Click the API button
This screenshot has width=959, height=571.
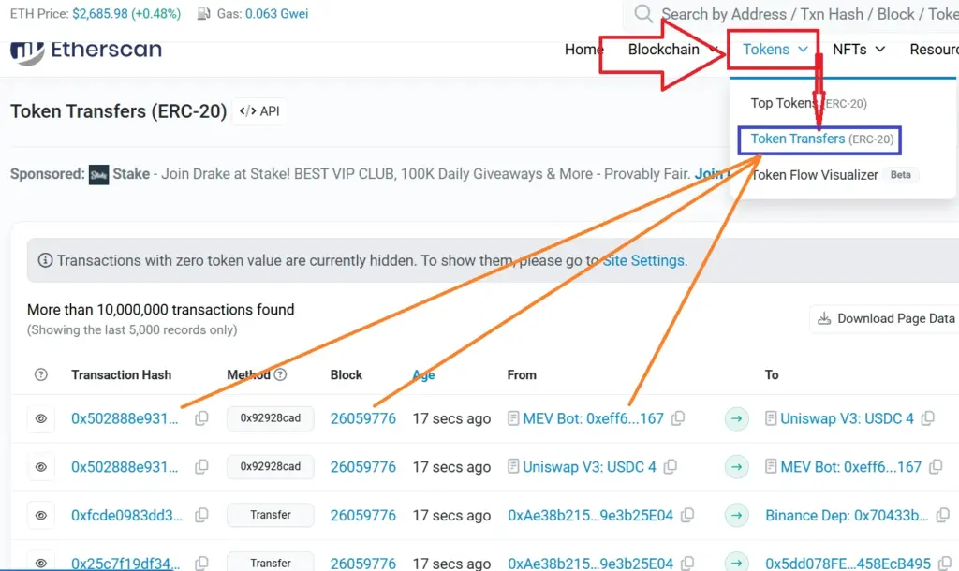[x=259, y=111]
